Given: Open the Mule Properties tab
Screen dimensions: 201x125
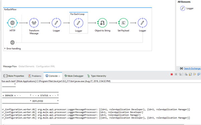Looking at the screenshot, I should point(14,76).
